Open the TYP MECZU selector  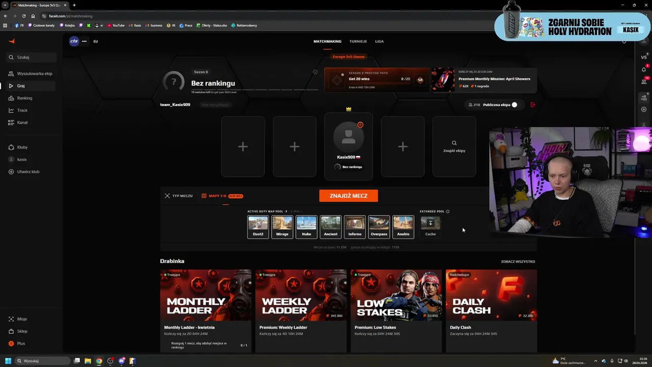point(179,196)
